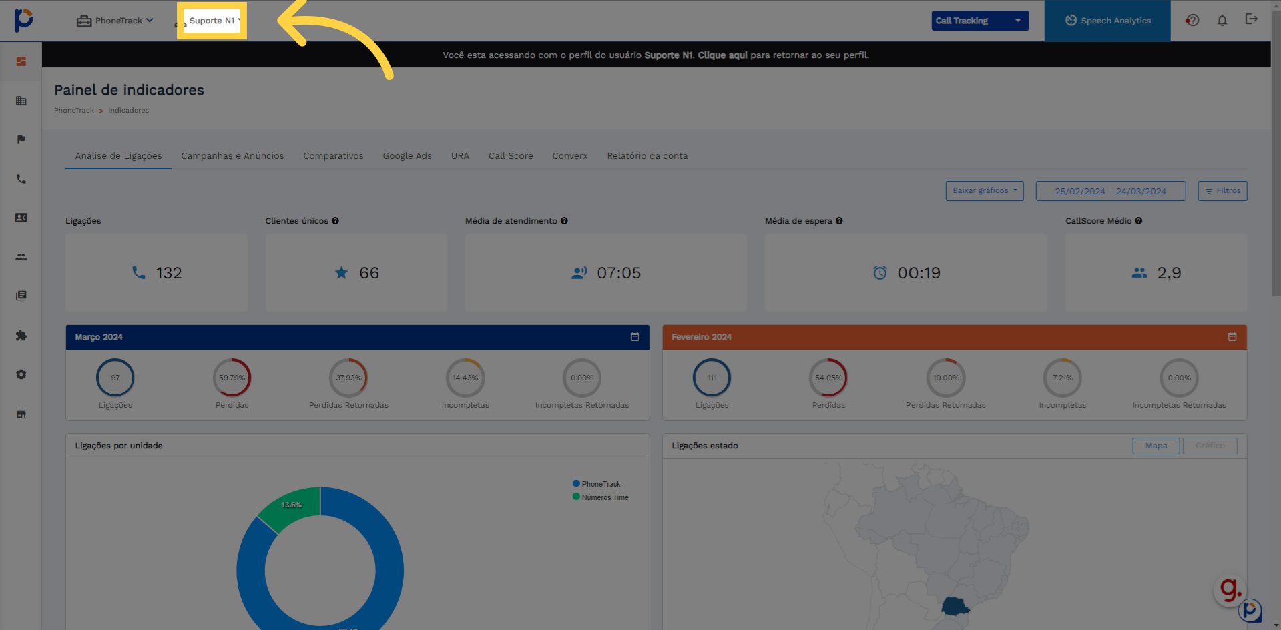Open the puzzle integrations sidebar icon
The height and width of the screenshot is (630, 1281).
click(21, 336)
